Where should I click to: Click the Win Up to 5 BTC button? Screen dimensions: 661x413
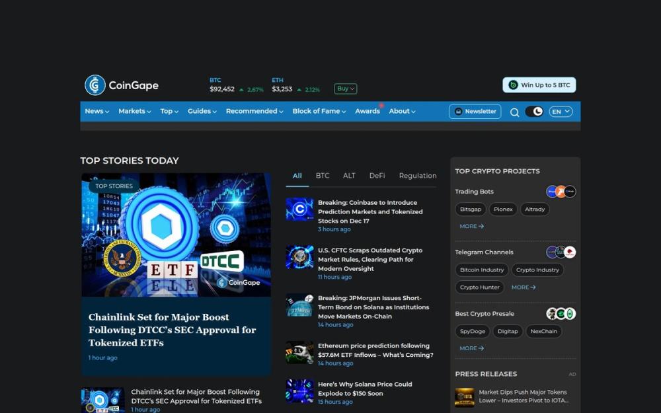click(x=539, y=85)
